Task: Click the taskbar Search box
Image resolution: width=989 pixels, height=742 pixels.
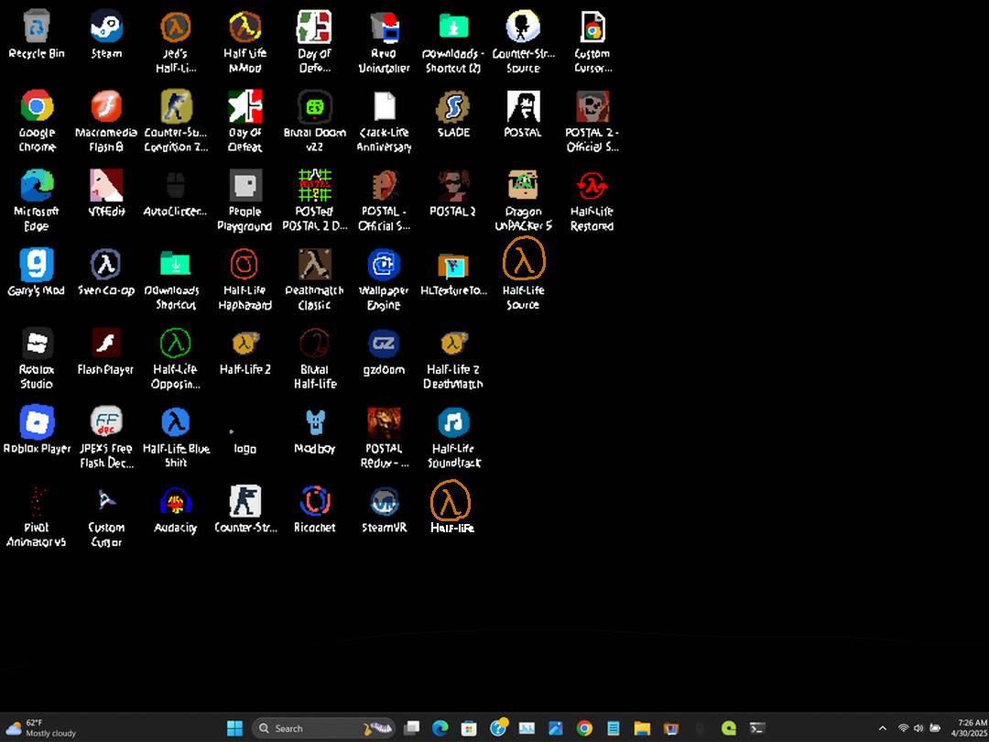Action: pyautogui.click(x=323, y=728)
